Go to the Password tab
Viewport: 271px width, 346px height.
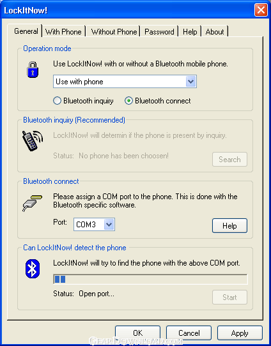point(159,32)
